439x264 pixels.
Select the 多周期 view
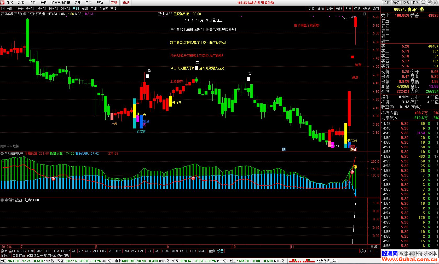click(x=104, y=9)
